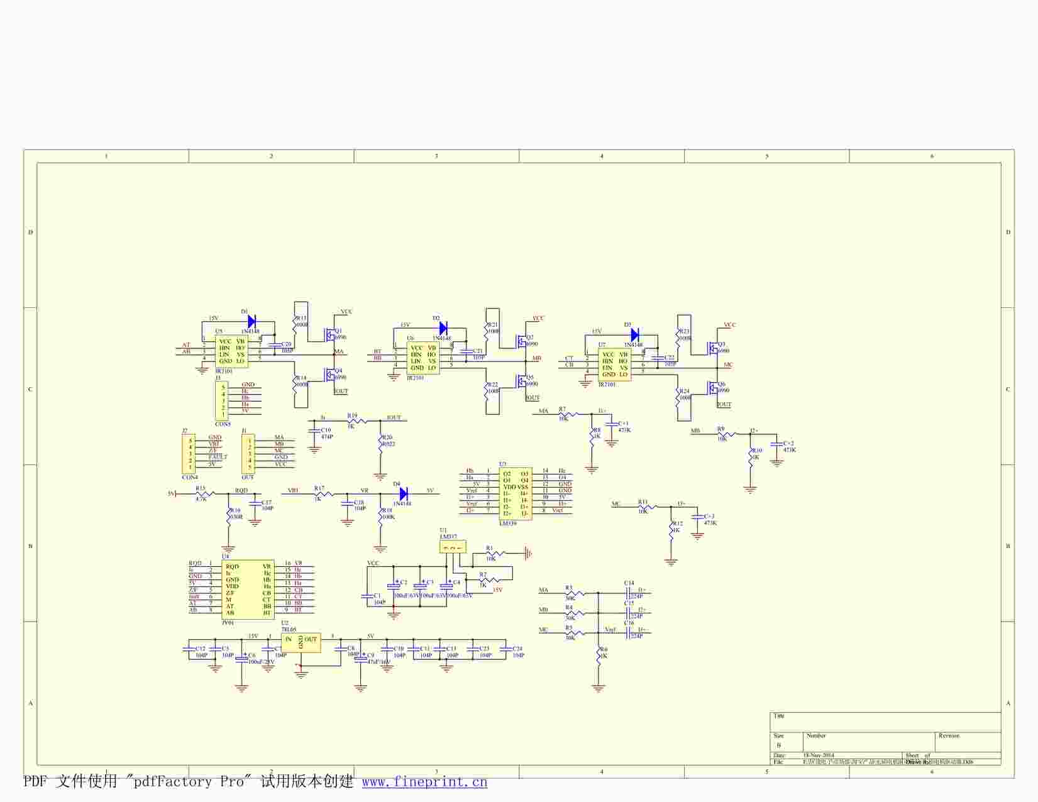The width and height of the screenshot is (1038, 802).
Task: Click electrolytic capacitor C9 47uF/16V
Action: [x=360, y=658]
